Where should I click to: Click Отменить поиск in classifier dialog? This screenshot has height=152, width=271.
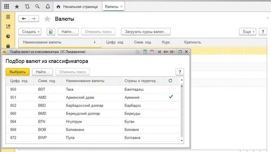pos(72,72)
